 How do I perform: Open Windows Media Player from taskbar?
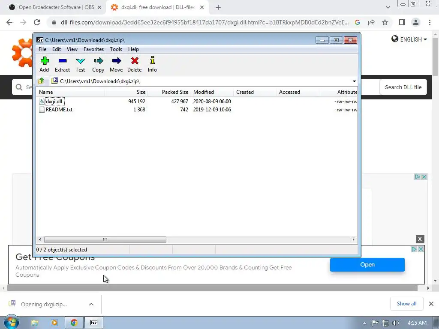pos(54,323)
